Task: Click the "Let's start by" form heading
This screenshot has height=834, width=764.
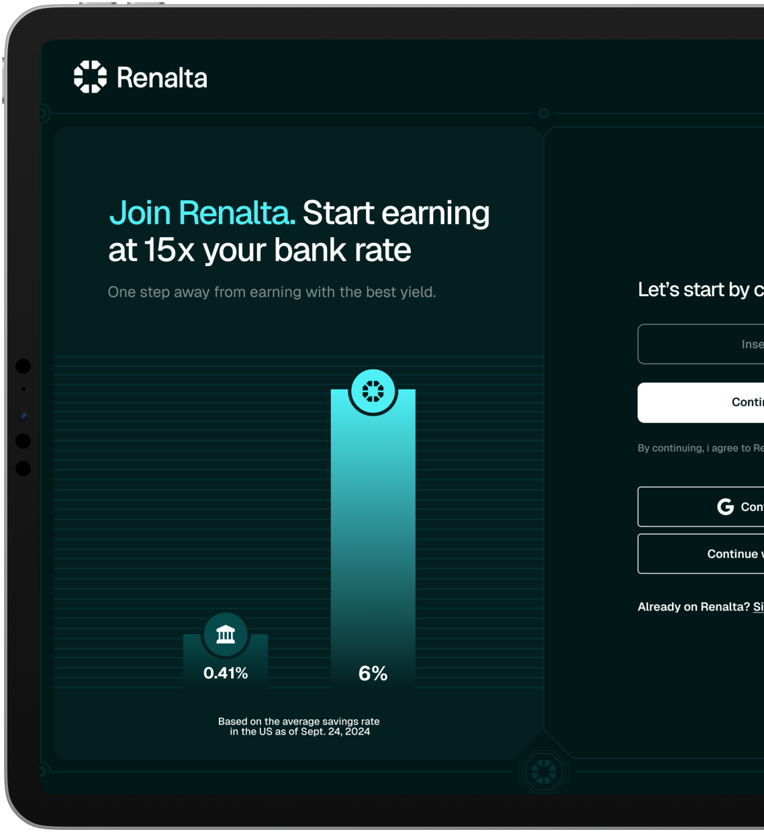Action: (700, 289)
